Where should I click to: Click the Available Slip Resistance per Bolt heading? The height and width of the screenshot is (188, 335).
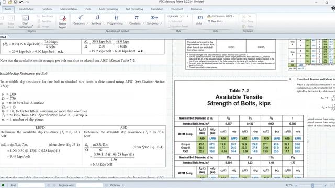[x=24, y=74]
